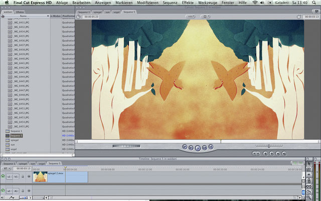
Task: Select the Razor Blade tool
Action: click(x=309, y=192)
